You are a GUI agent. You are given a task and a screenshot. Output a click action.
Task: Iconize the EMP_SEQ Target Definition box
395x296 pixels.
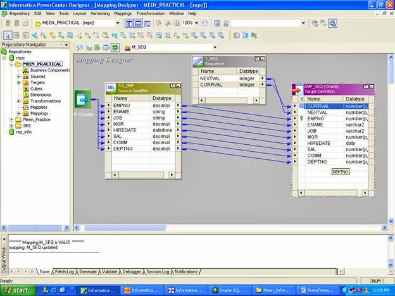click(x=372, y=87)
